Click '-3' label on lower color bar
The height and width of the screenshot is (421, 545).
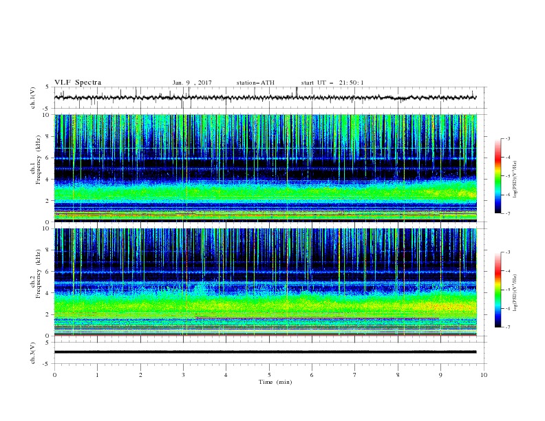point(508,252)
